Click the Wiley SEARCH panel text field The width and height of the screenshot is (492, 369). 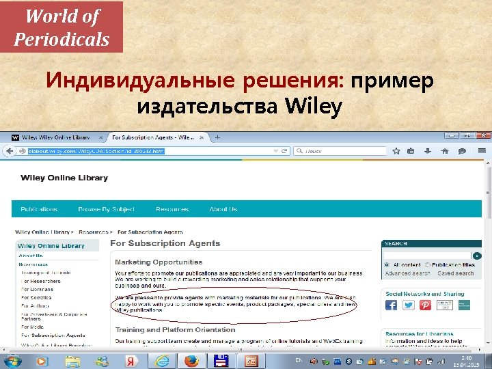pyautogui.click(x=427, y=256)
